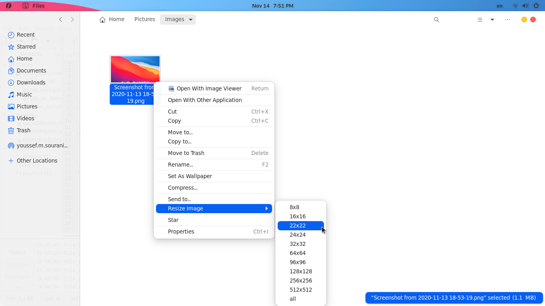Screen dimensions: 545x306
Task: Open the clock showing Nov 14 7:51 PM
Action: (272, 6)
